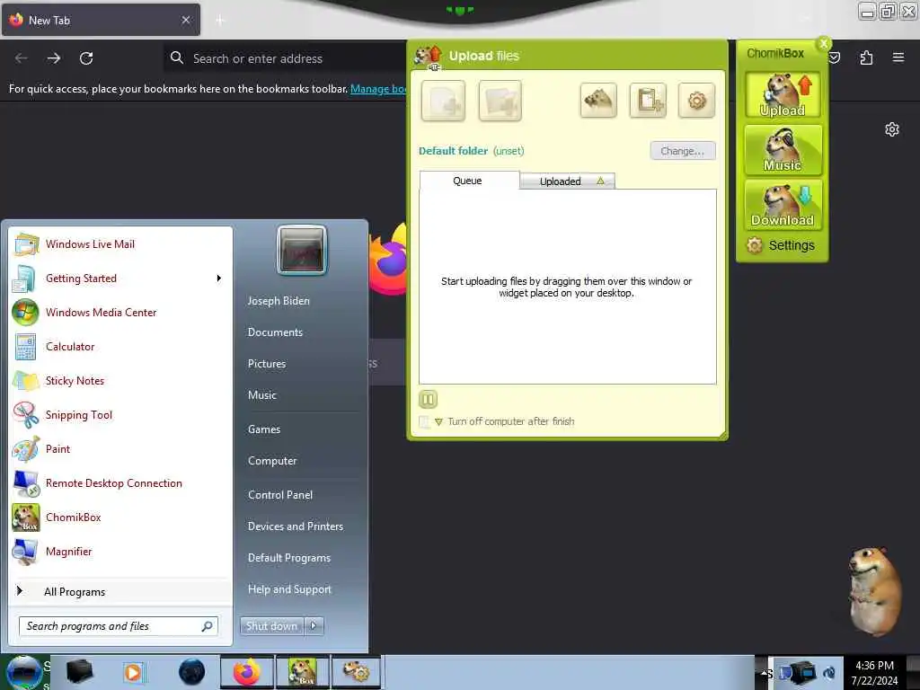Click the desktop hamster widget
The width and height of the screenshot is (920, 690).
click(874, 591)
